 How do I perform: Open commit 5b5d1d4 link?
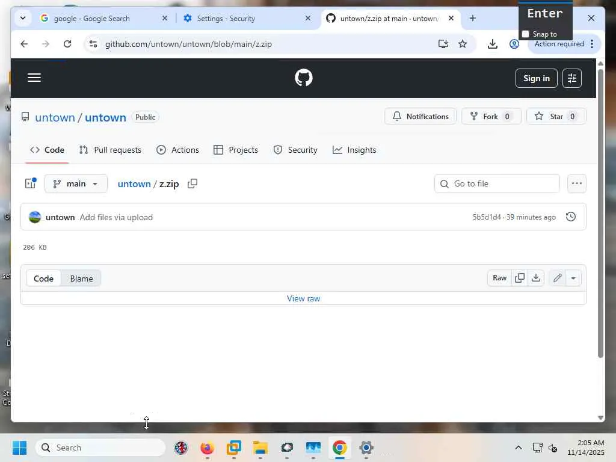486,217
